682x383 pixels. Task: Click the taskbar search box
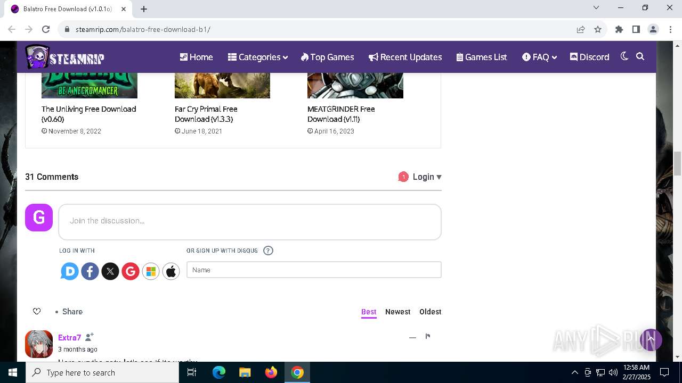(x=102, y=372)
